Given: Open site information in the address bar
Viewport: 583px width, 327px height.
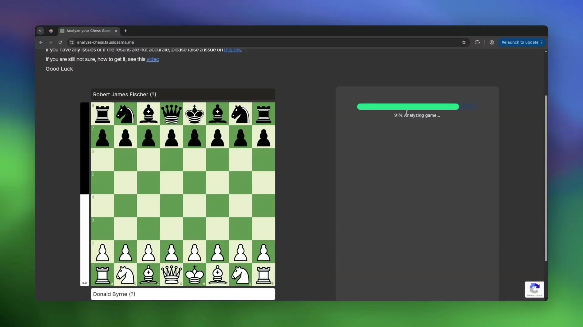Looking at the screenshot, I should (x=71, y=42).
